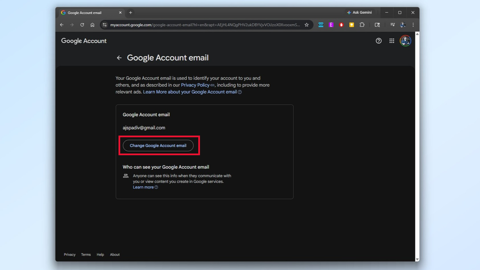Viewport: 480px width, 270px height.
Task: Open the media playback controls icon
Action: coord(392,25)
